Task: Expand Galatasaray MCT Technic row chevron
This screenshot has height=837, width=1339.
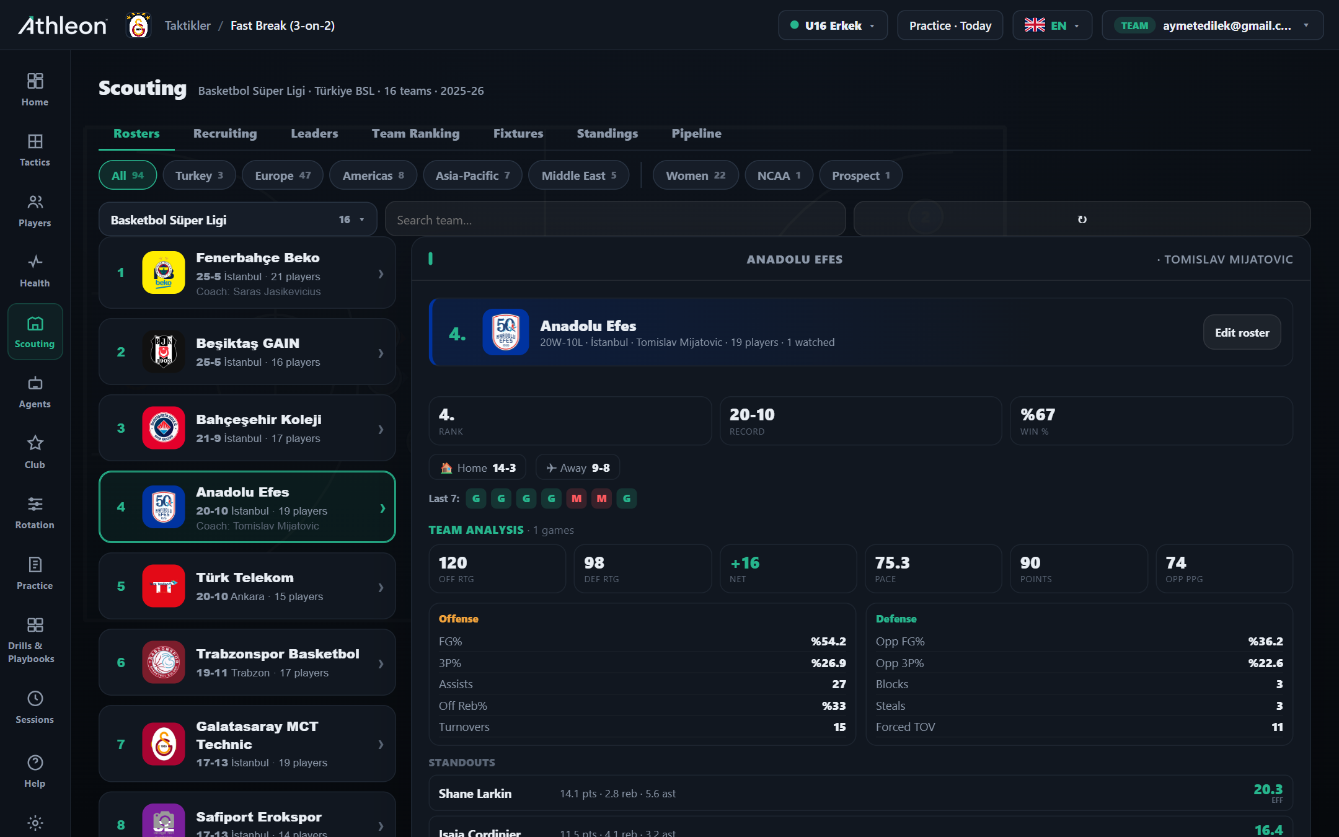Action: click(x=381, y=744)
